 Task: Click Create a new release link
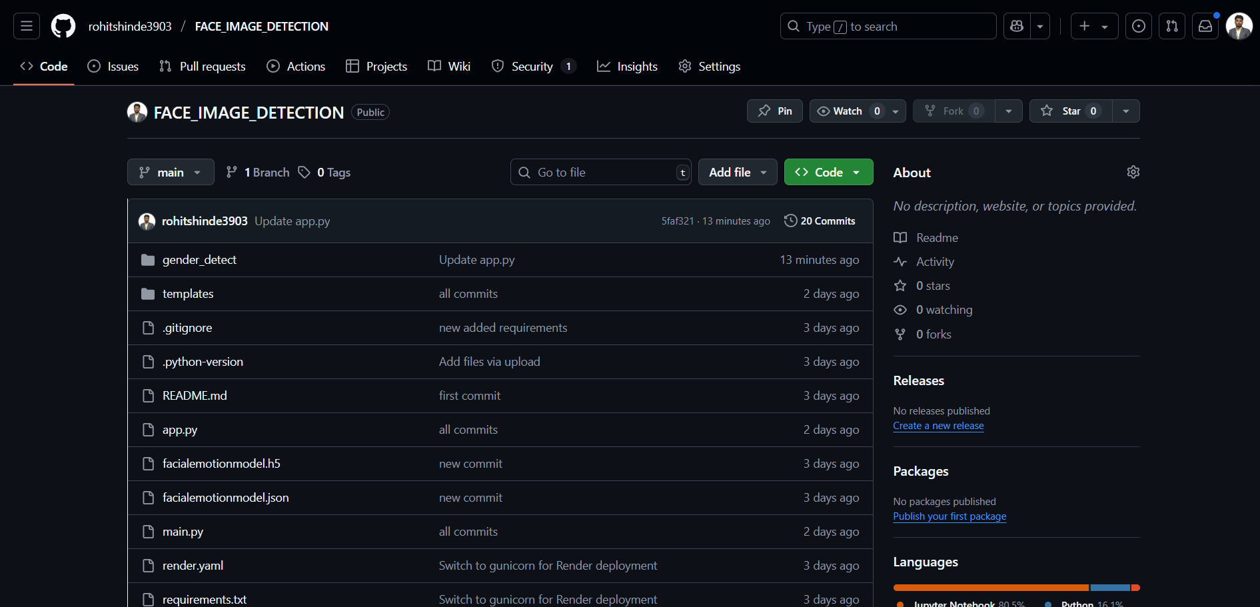click(x=938, y=426)
